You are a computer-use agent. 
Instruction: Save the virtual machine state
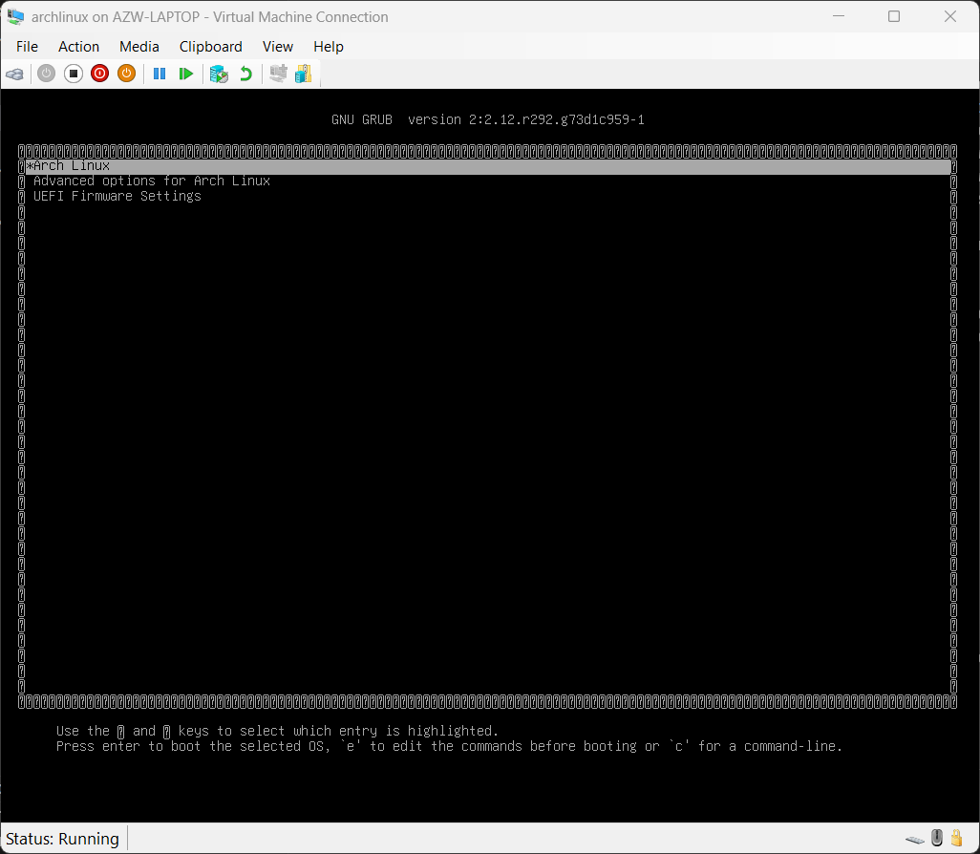[126, 74]
